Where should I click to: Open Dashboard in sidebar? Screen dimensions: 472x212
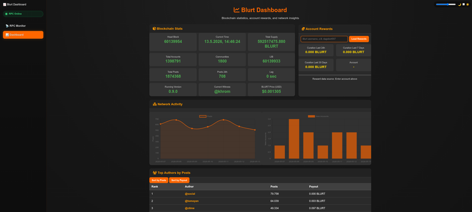pyautogui.click(x=23, y=35)
